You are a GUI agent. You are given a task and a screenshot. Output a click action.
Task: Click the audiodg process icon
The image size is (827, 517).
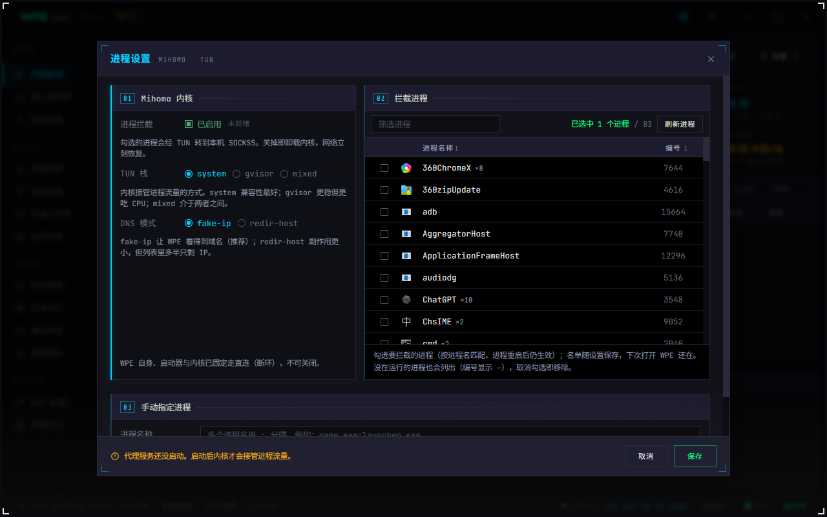pyautogui.click(x=406, y=278)
